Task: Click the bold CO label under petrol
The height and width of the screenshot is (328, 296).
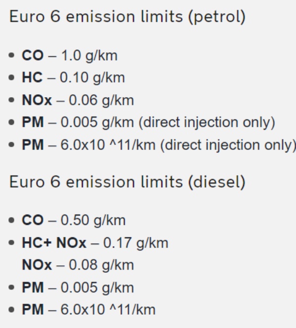Action: 33,56
